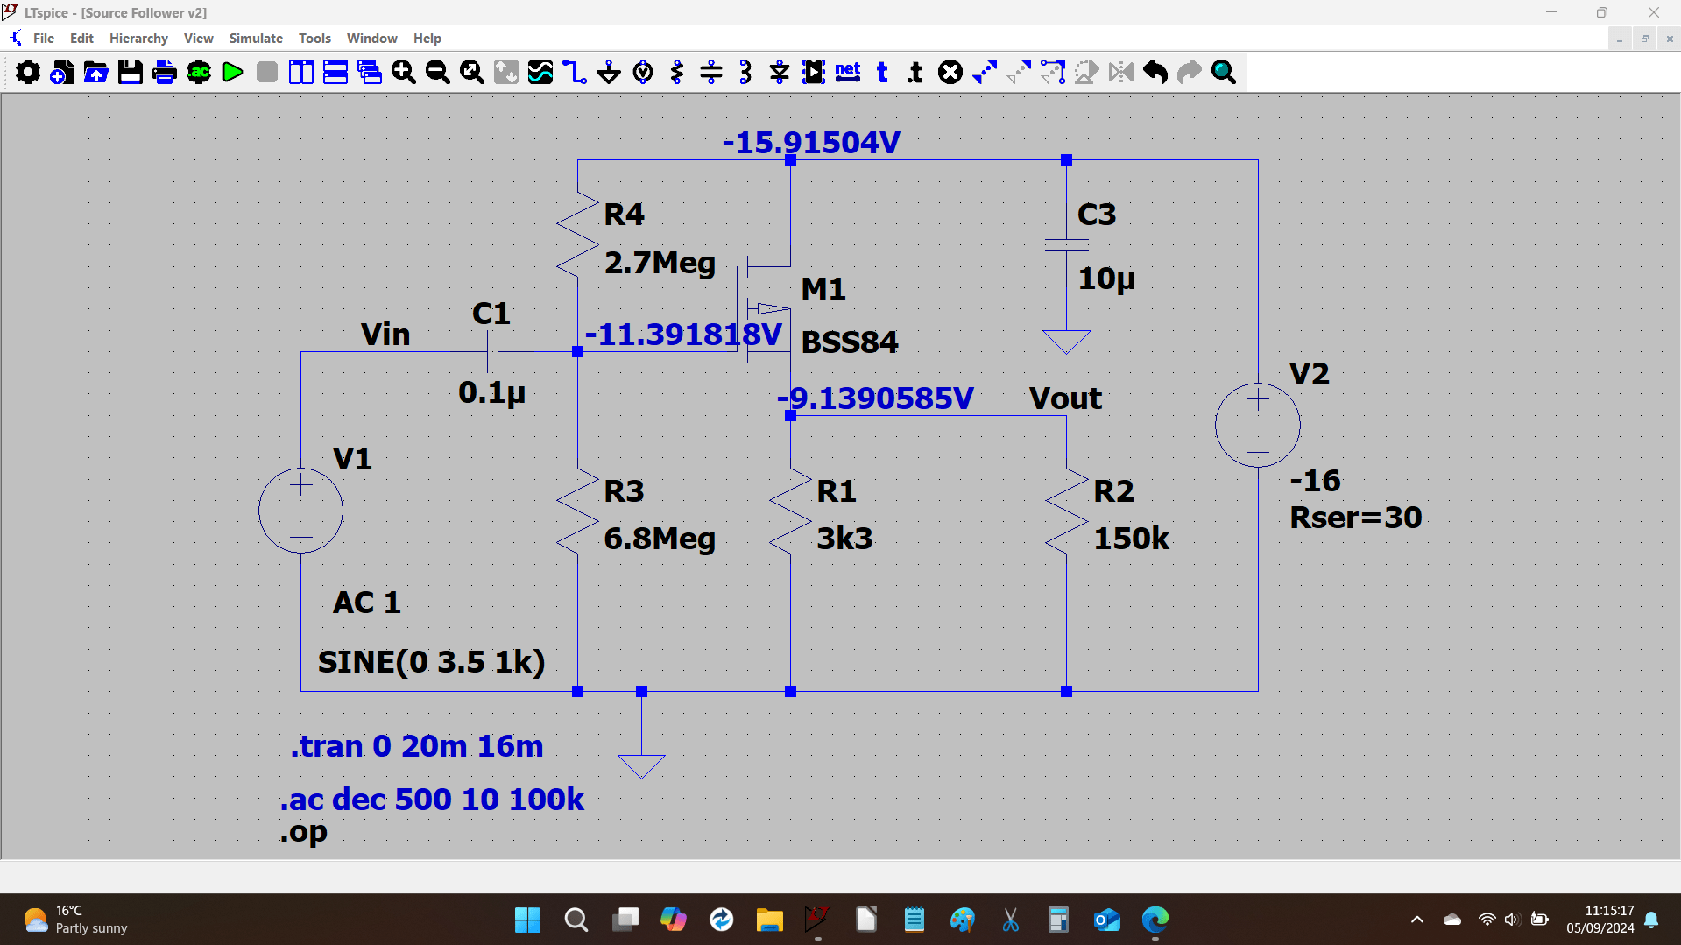Tile windows vertically

301,72
